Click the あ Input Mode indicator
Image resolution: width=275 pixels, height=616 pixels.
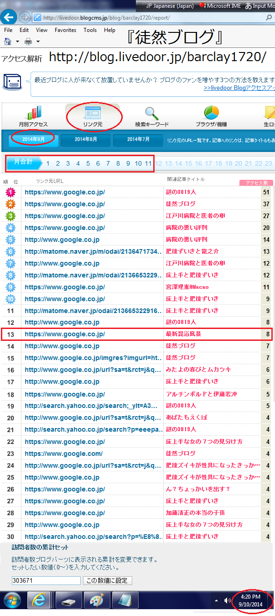pyautogui.click(x=260, y=6)
